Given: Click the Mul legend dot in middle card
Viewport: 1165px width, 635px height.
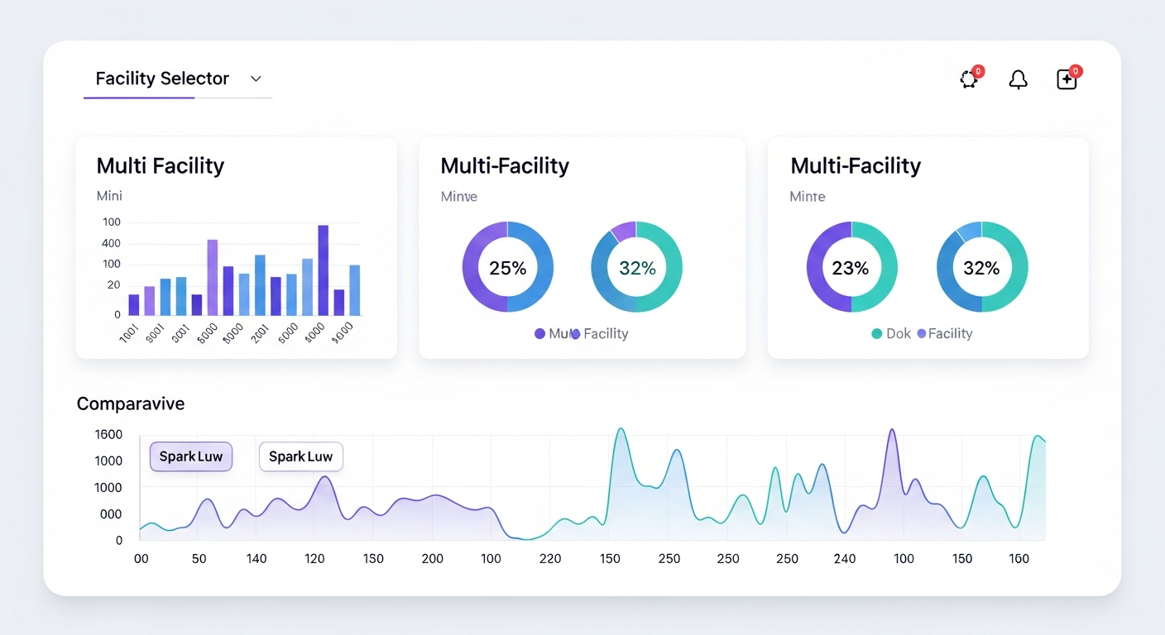Looking at the screenshot, I should (540, 334).
